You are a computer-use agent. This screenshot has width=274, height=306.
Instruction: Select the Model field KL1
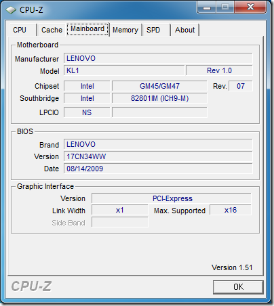(x=124, y=70)
